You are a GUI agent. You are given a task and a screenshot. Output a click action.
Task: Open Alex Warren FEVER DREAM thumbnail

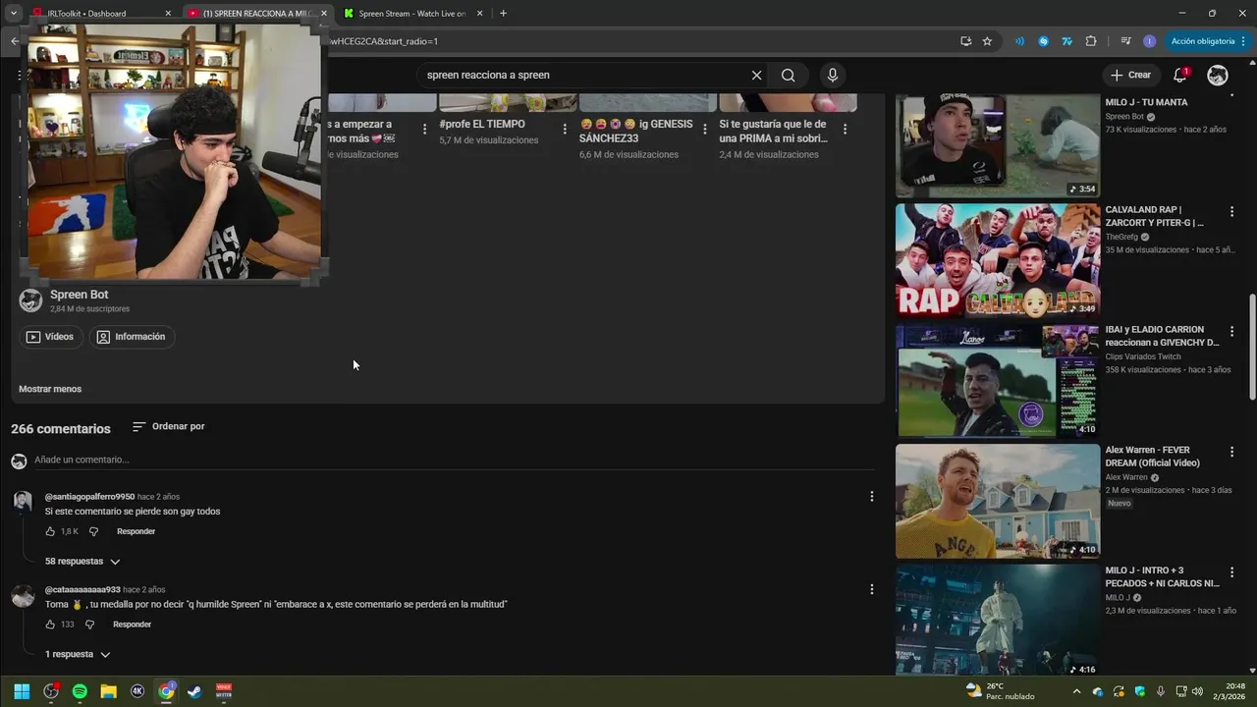[x=997, y=501]
